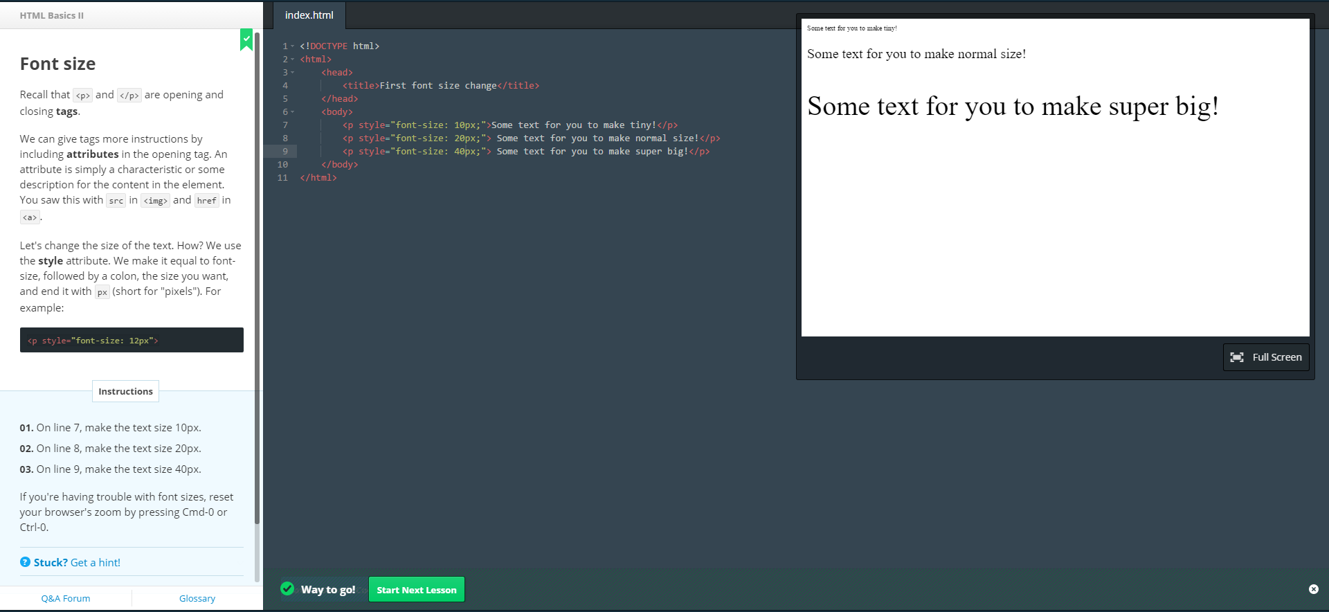The height and width of the screenshot is (612, 1329).
Task: Collapse the DOCTYPE fold arrow on line 1
Action: [x=293, y=46]
